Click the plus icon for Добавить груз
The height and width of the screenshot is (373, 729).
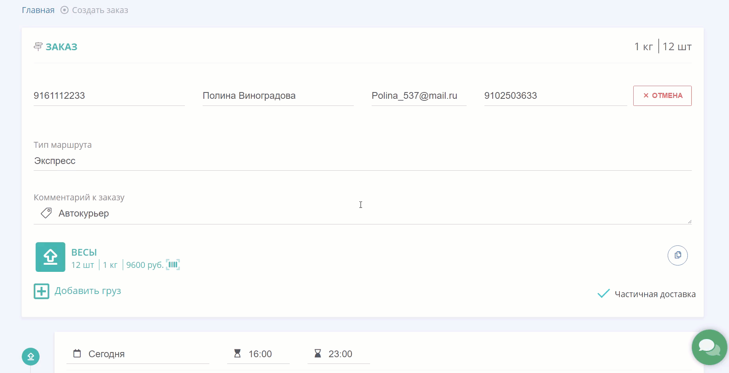click(x=42, y=291)
